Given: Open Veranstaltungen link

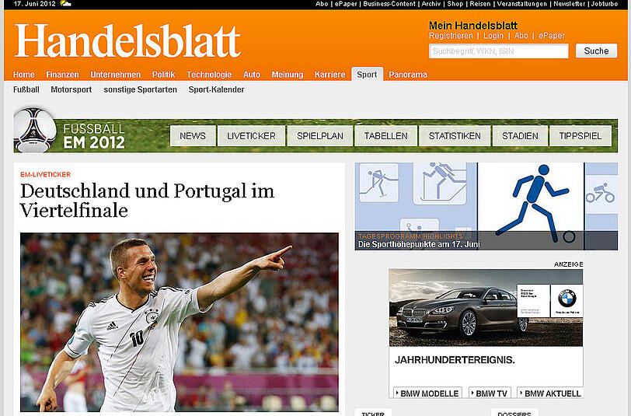Looking at the screenshot, I should (x=522, y=4).
